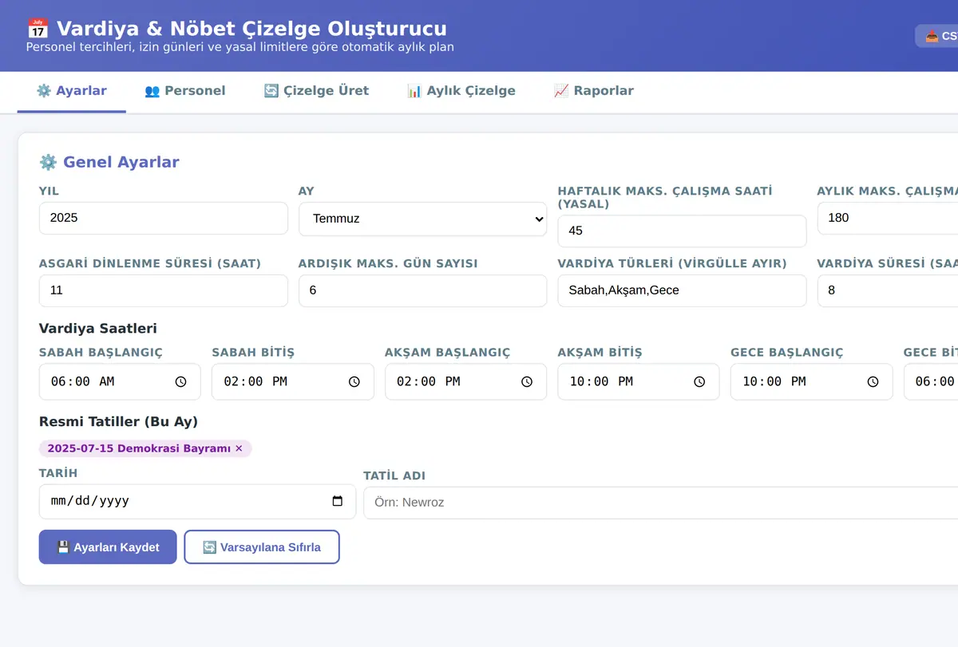
Task: Select the Vardiya Türleri input field
Action: point(682,290)
